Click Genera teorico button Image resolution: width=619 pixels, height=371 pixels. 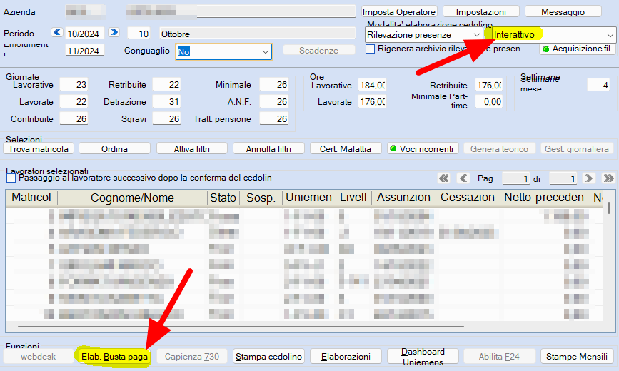[x=499, y=149]
